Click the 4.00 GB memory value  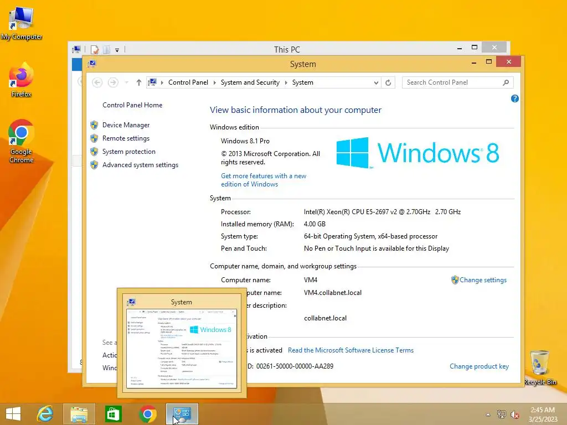point(315,225)
